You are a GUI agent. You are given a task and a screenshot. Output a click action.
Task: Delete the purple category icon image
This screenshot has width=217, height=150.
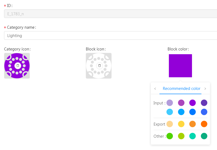[18, 65]
